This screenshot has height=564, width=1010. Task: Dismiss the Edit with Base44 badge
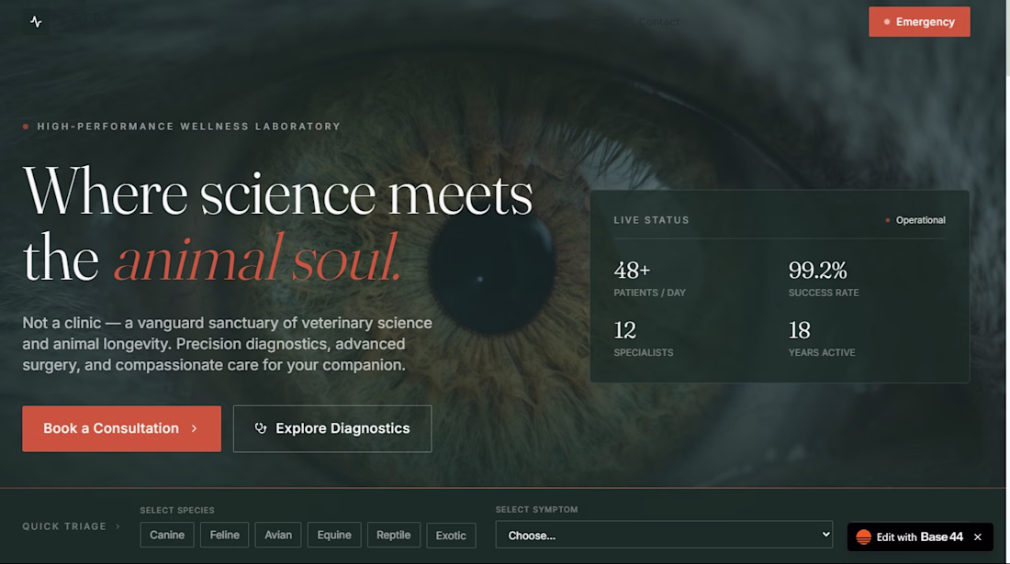coord(978,537)
